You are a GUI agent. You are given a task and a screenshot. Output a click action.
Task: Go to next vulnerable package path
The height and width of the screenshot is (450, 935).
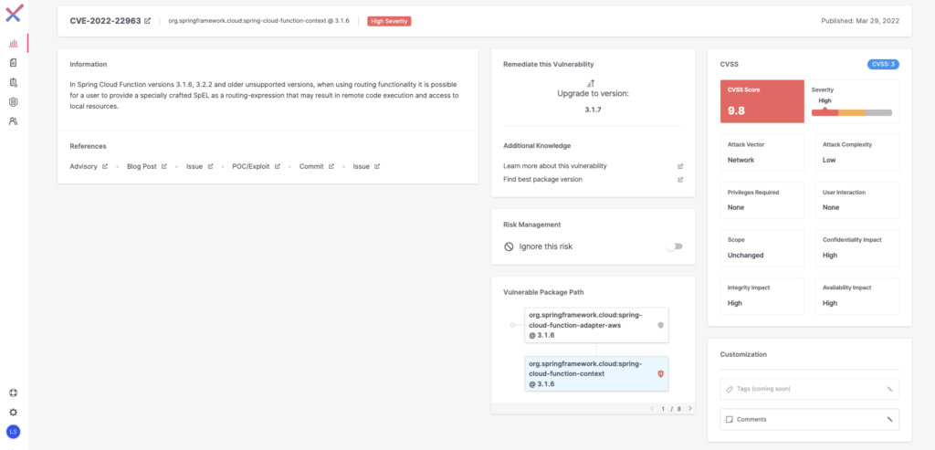(x=690, y=409)
